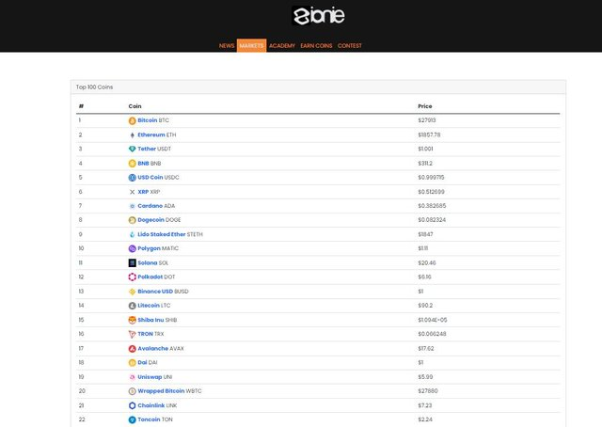This screenshot has height=427, width=602.
Task: Click the Dogecoin coin icon
Action: click(x=132, y=220)
